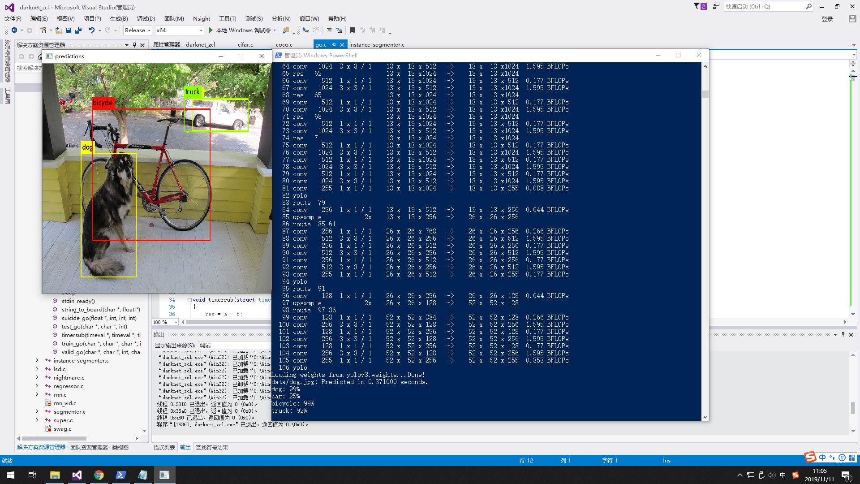Open Visual Studio from the taskbar
The width and height of the screenshot is (860, 484).
coord(77,475)
